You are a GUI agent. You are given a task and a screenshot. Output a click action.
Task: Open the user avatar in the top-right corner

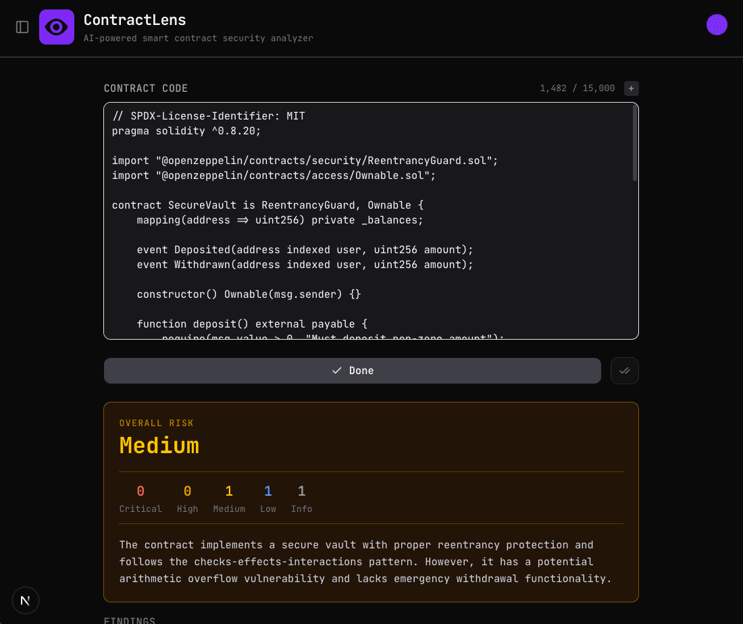717,24
